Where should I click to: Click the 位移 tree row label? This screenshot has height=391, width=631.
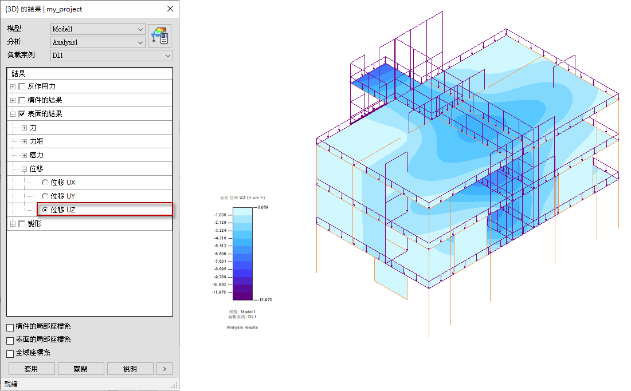[36, 169]
